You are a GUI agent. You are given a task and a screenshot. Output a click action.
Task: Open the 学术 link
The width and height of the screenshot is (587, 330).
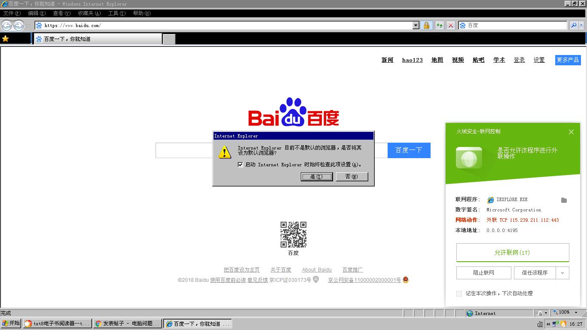coord(499,60)
